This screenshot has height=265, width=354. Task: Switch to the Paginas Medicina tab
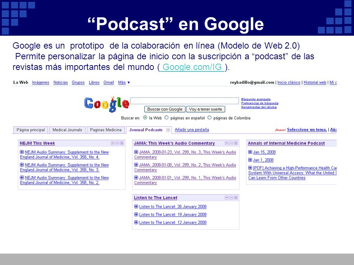click(106, 130)
